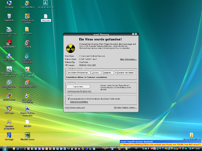
Task: Launch the SAP Logon shortcut
Action: coord(9,110)
